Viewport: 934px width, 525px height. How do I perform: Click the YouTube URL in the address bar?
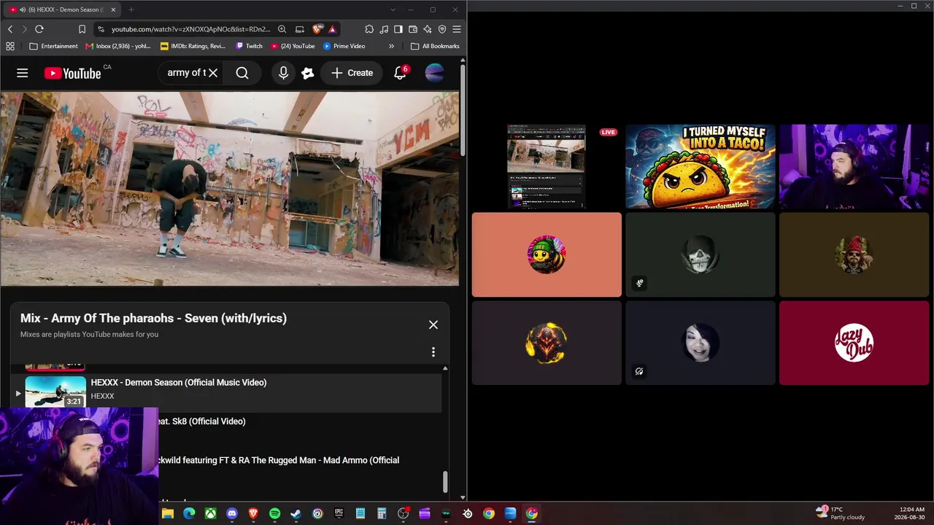click(x=190, y=29)
